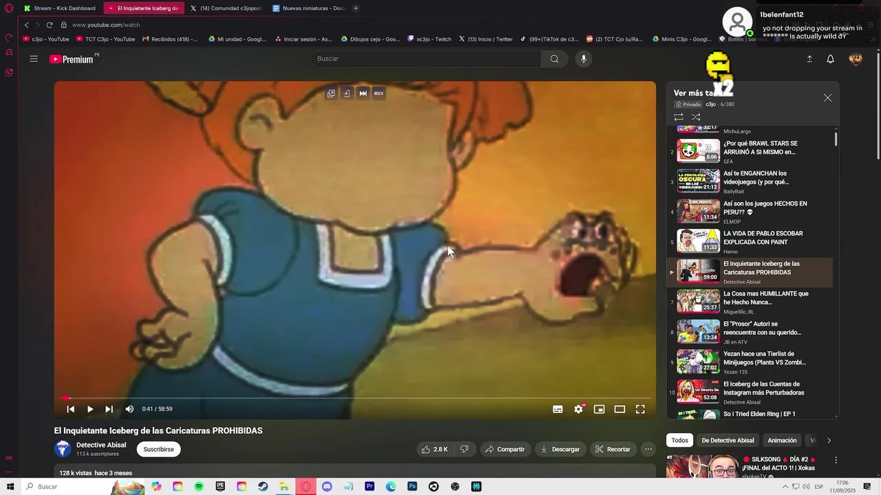Open Discord from the taskbar
The width and height of the screenshot is (881, 495).
coord(327,487)
